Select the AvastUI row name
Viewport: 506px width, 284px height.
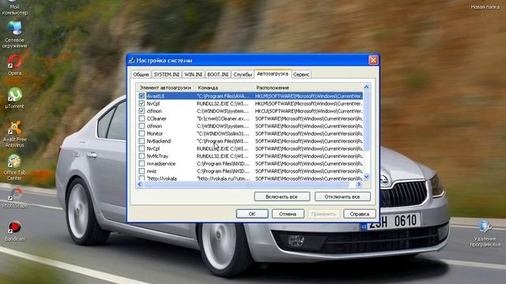[156, 96]
